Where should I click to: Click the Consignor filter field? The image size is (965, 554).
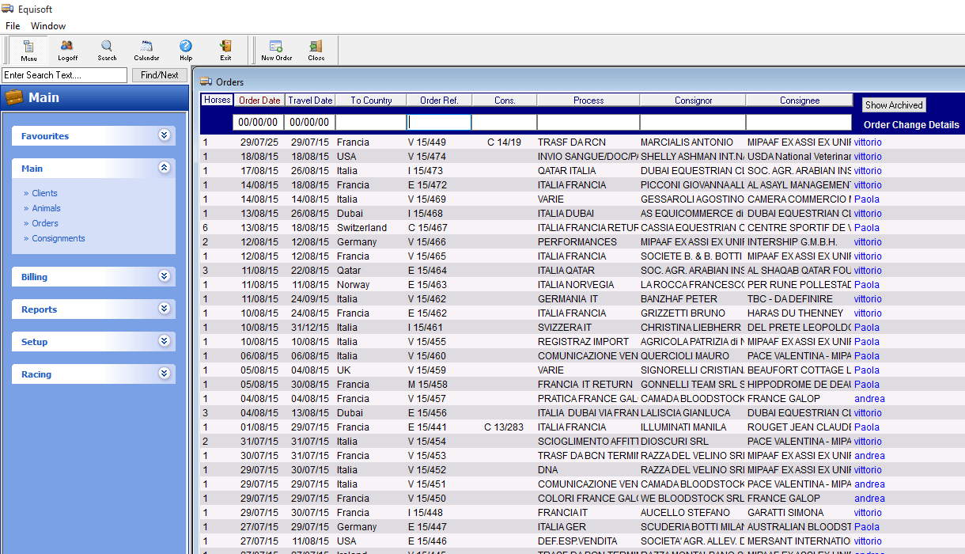[693, 122]
